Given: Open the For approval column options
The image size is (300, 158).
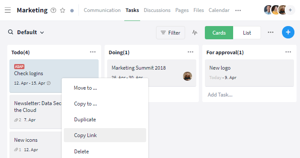Looking at the screenshot, I should pyautogui.click(x=288, y=52).
